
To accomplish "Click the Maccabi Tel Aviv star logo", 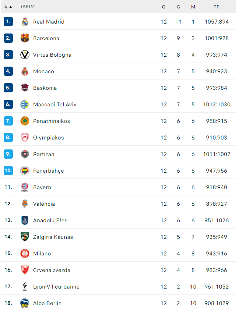I will click(25, 104).
